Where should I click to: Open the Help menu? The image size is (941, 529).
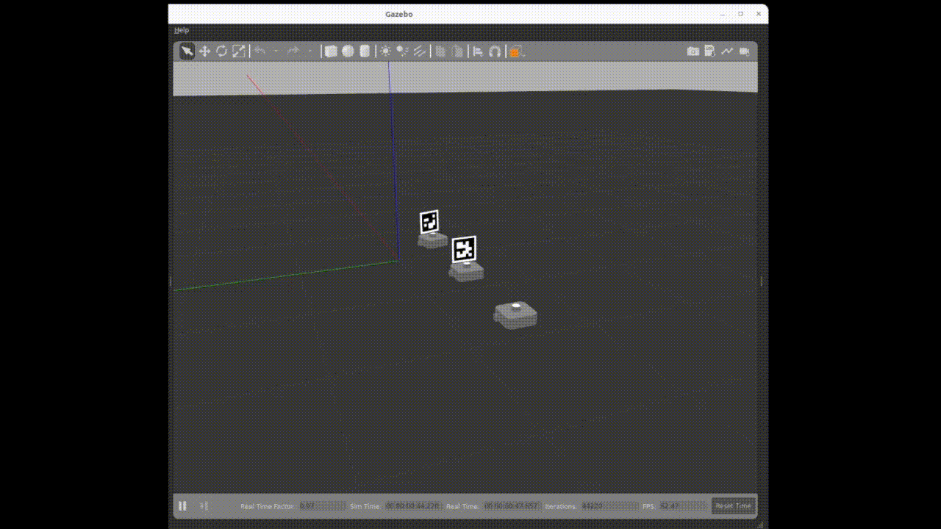pos(182,30)
